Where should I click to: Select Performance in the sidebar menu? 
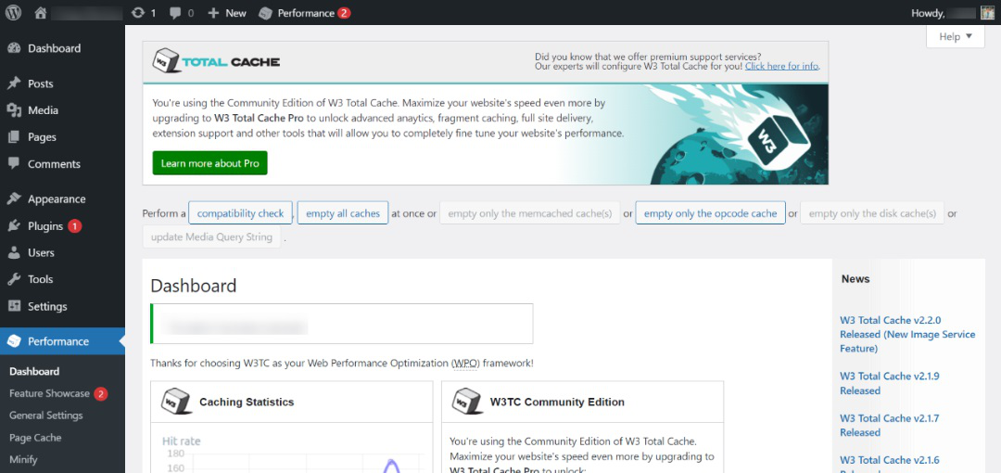(63, 341)
